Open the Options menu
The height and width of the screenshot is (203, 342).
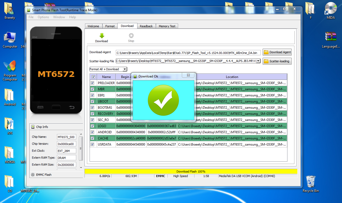43,17
